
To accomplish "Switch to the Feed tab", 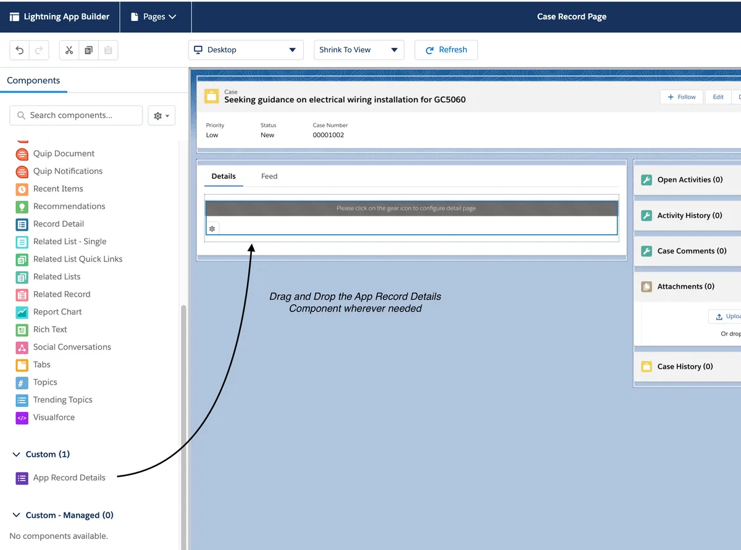I will pos(269,176).
